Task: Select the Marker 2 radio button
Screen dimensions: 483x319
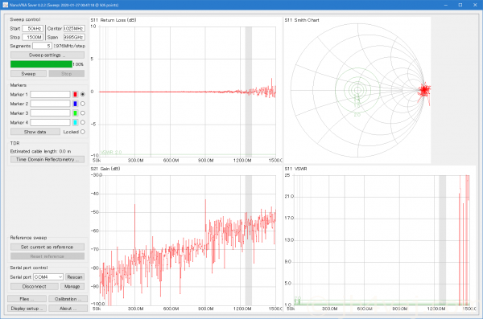Action: coord(83,104)
